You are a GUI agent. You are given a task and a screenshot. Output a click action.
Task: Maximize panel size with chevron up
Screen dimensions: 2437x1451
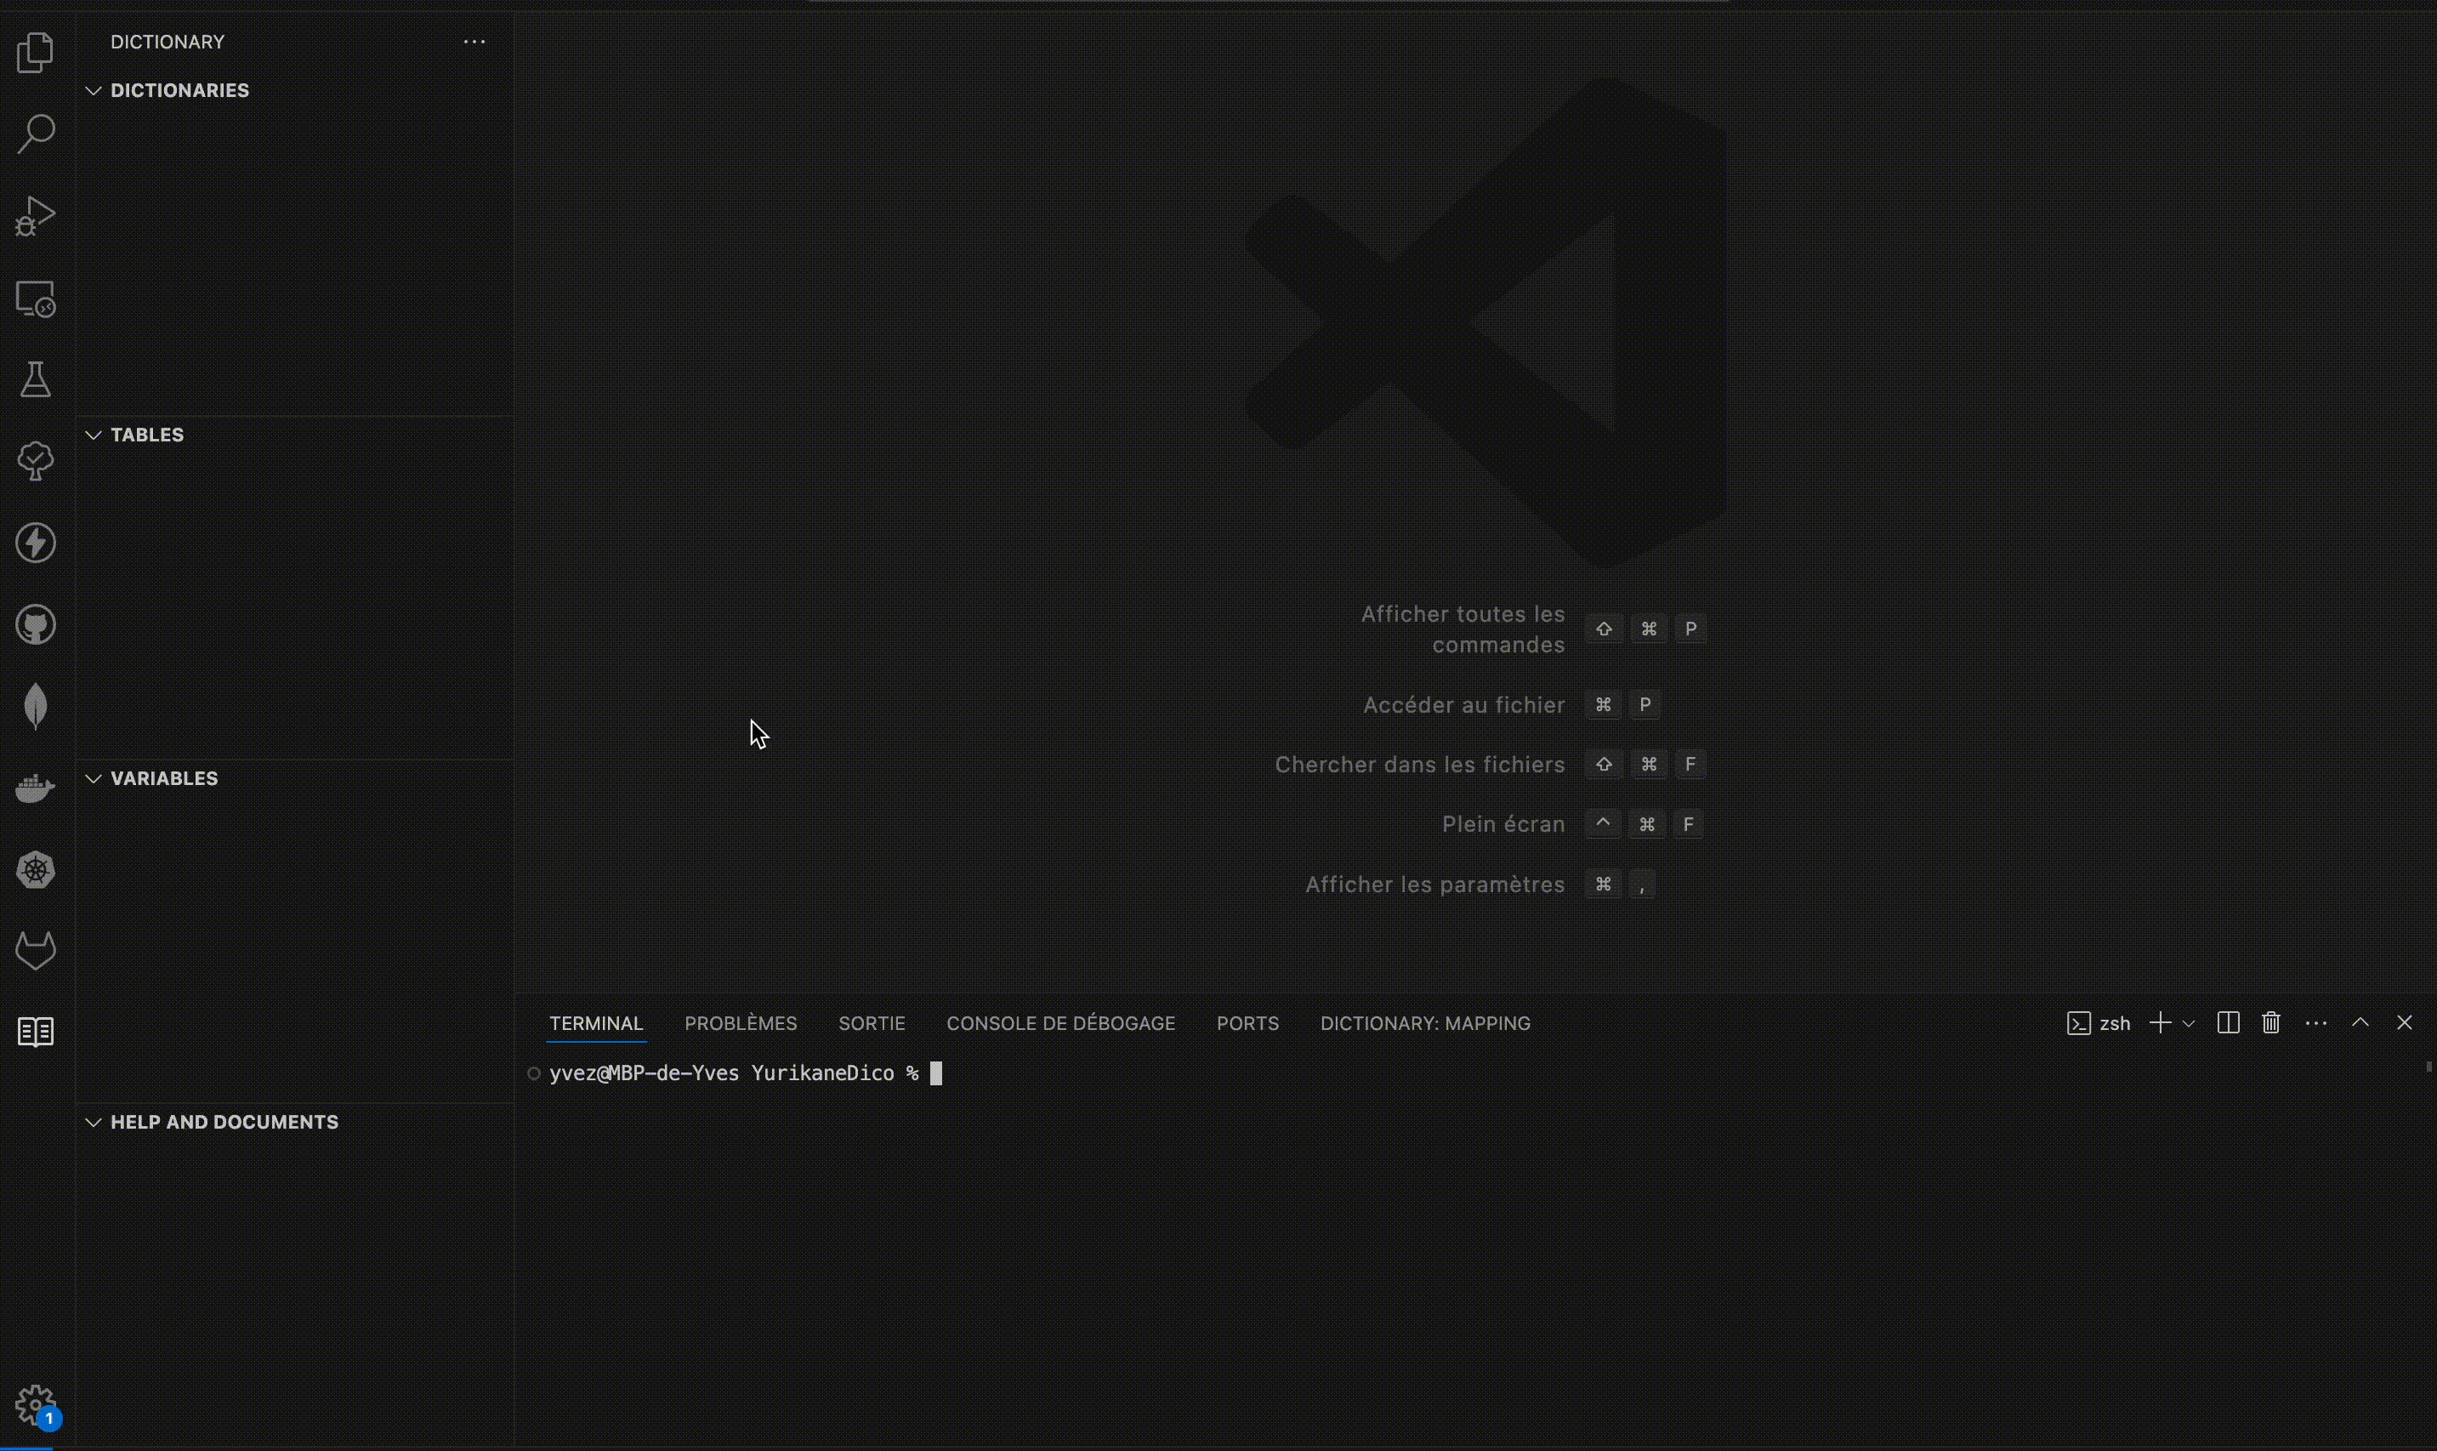click(x=2360, y=1022)
